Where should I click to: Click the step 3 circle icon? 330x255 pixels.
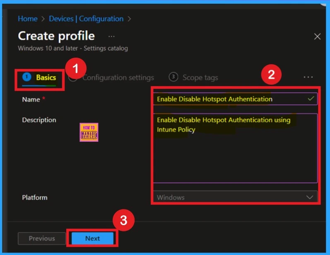[173, 77]
